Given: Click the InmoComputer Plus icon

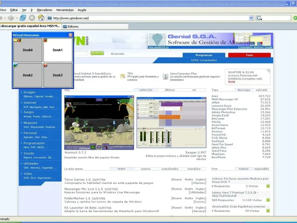Looking at the screenshot, I should coord(166,77).
